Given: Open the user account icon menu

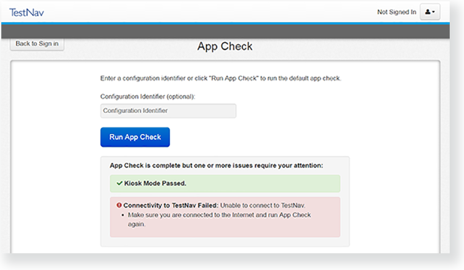Looking at the screenshot, I should (427, 12).
